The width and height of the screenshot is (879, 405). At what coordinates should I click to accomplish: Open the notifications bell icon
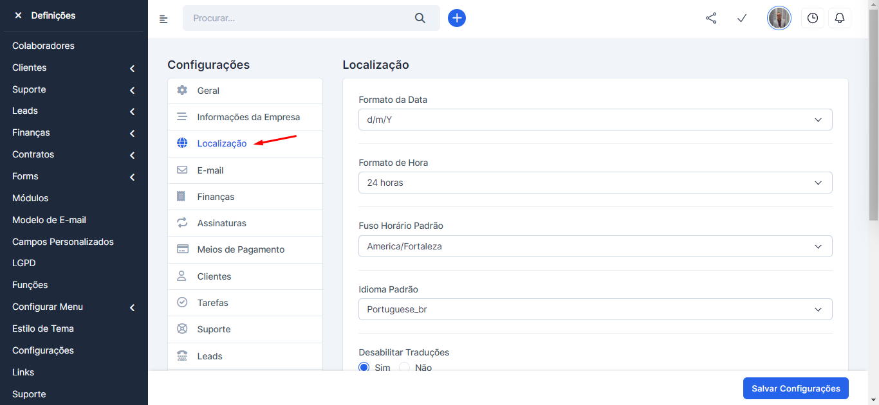840,18
